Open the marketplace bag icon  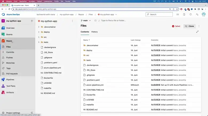point(184,14)
